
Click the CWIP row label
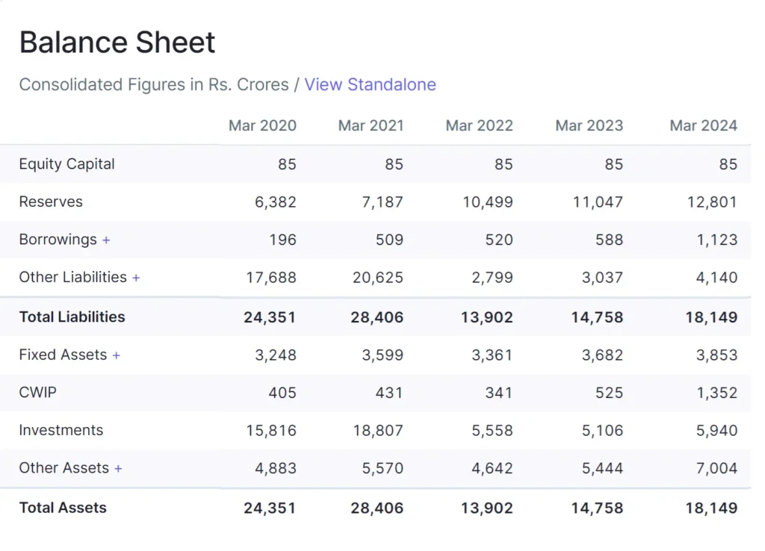(37, 393)
